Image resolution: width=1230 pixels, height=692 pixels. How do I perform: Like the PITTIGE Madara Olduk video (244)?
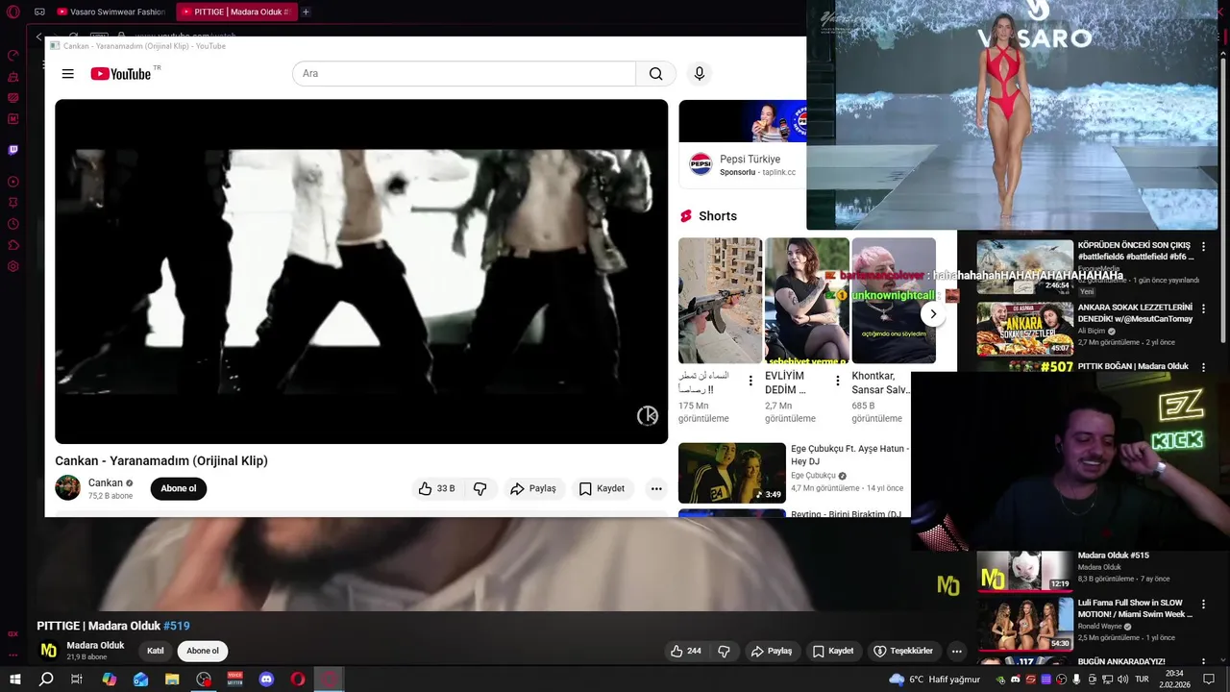pos(686,651)
